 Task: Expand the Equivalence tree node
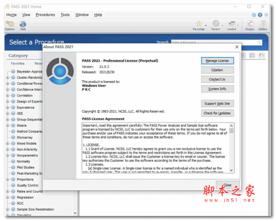pos(7,107)
